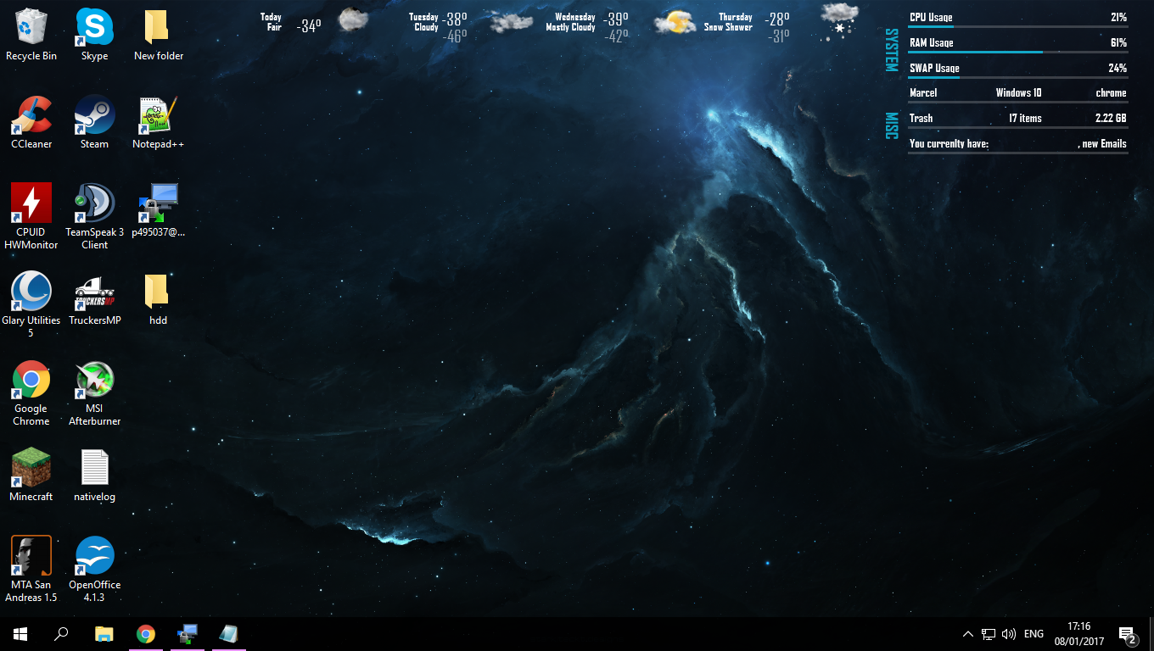Click the 'MISC' vertical widget heading
The height and width of the screenshot is (651, 1154).
891,127
